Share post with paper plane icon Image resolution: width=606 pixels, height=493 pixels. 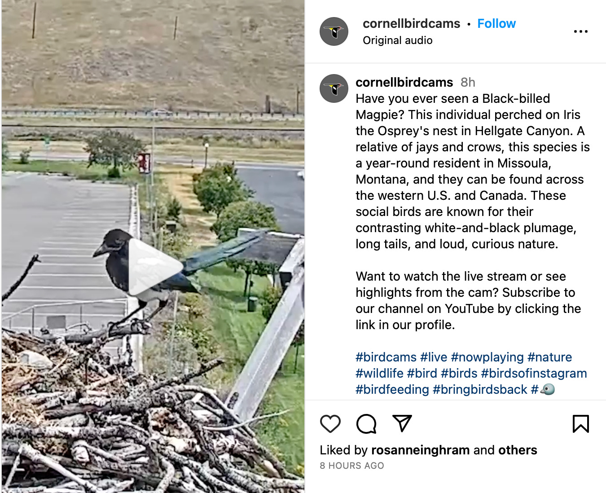coord(402,423)
